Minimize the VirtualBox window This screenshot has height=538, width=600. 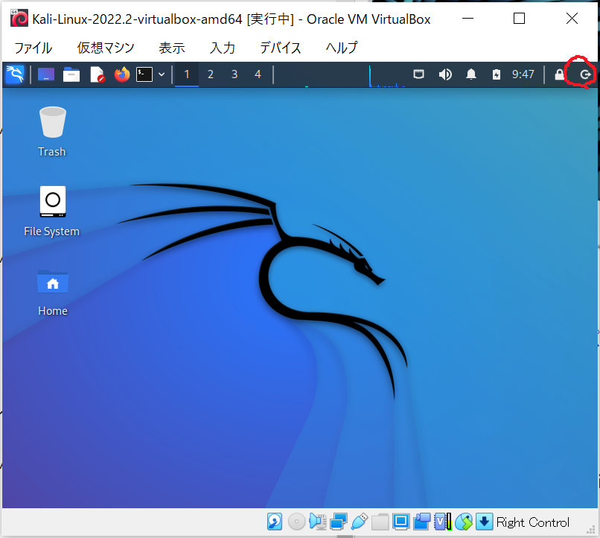pyautogui.click(x=467, y=19)
